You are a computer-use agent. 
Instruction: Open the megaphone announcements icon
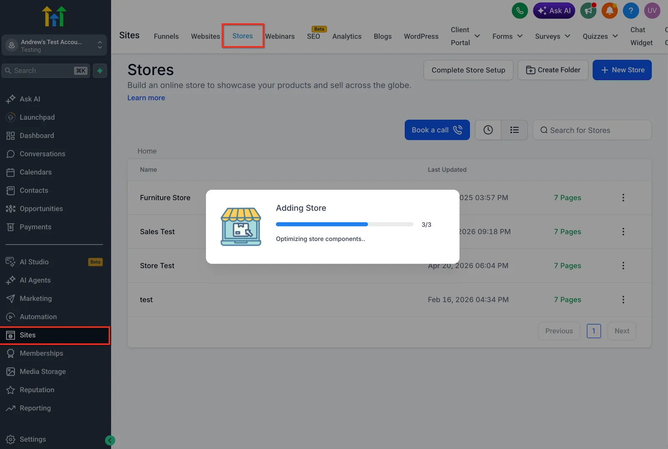(588, 11)
